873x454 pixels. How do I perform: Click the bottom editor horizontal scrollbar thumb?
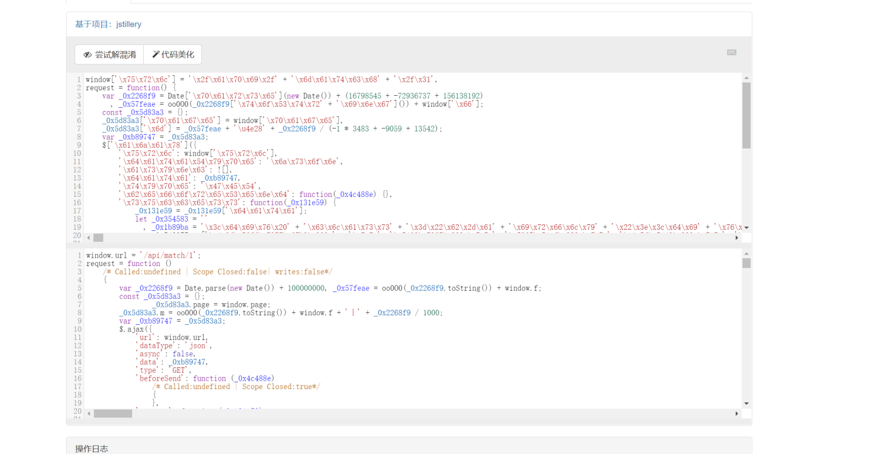[113, 413]
